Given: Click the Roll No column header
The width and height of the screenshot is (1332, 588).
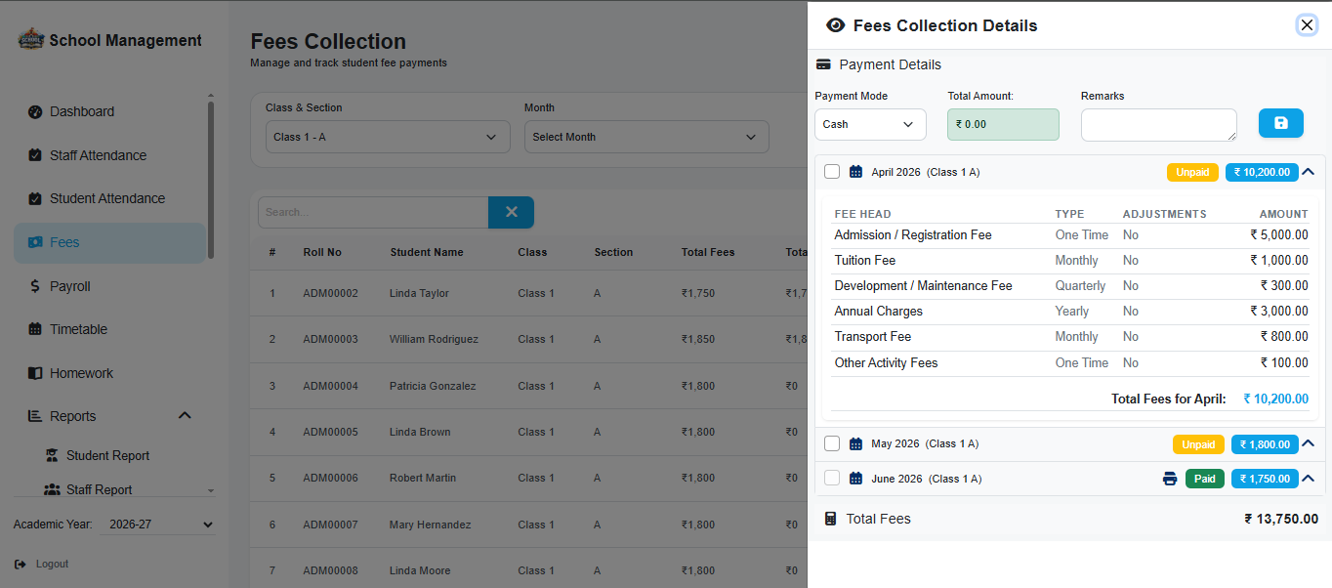Looking at the screenshot, I should point(322,252).
